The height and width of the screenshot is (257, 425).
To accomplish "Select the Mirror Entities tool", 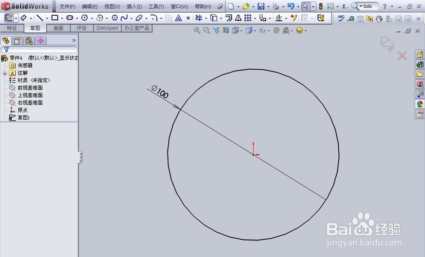I will [x=238, y=18].
